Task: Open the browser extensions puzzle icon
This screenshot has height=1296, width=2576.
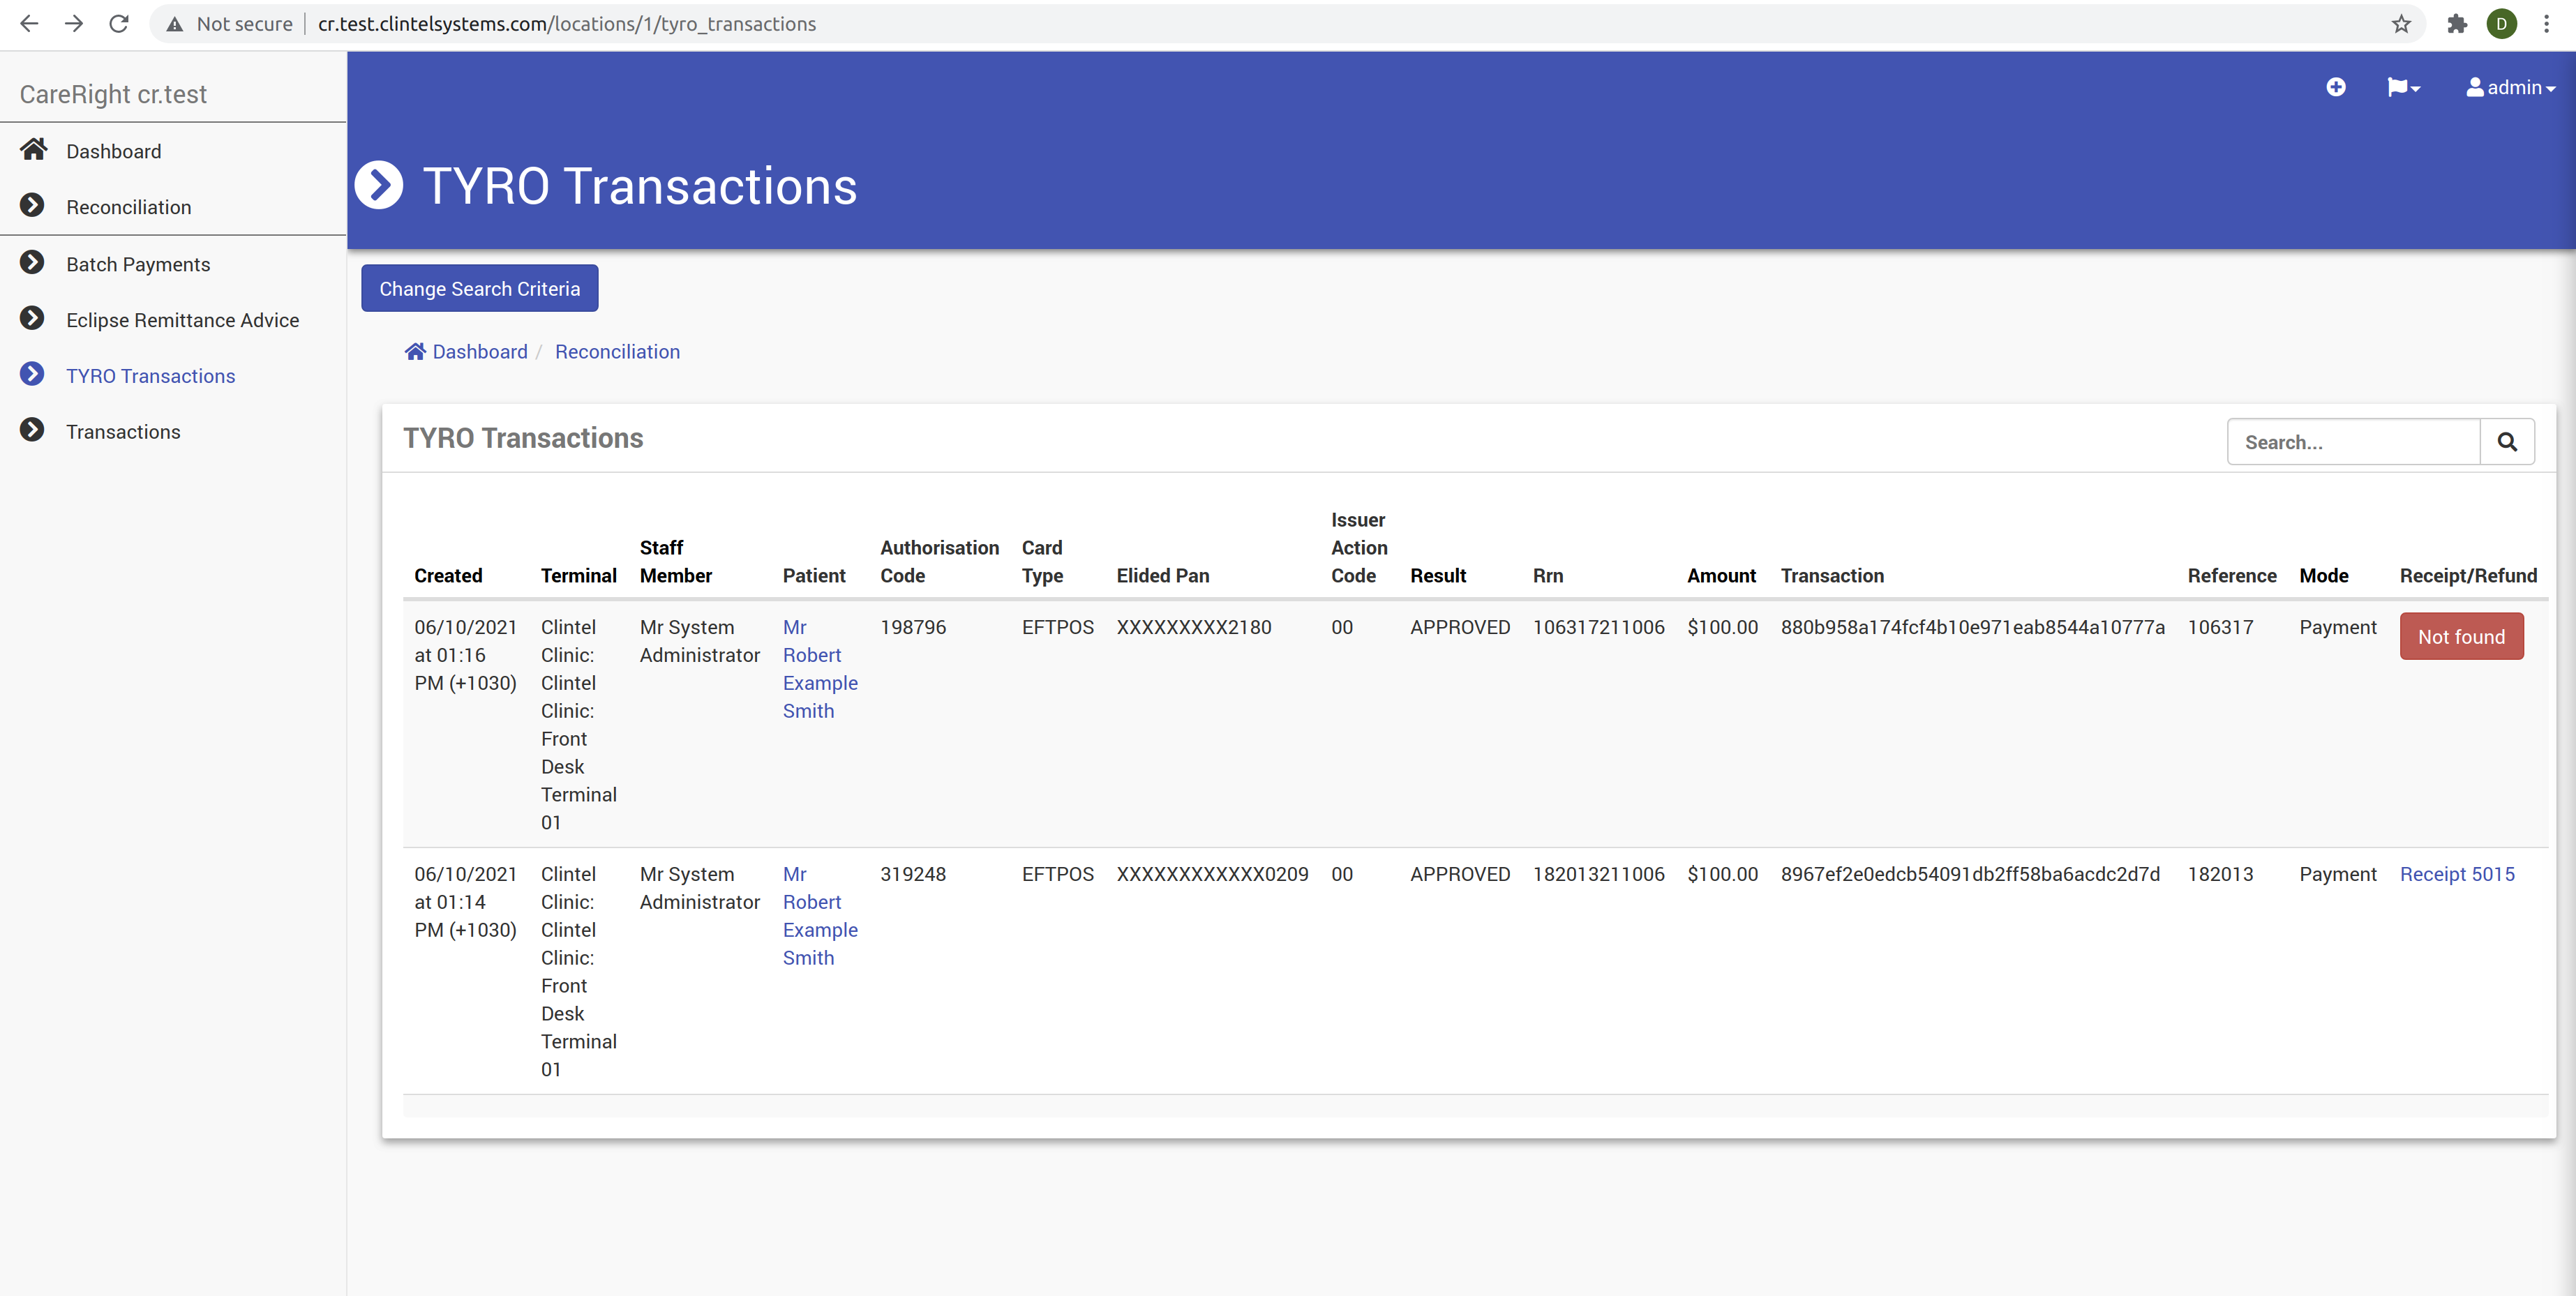Action: (2456, 24)
